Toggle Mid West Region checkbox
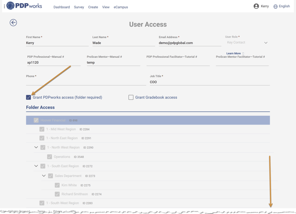The width and height of the screenshot is (296, 214). click(42, 129)
